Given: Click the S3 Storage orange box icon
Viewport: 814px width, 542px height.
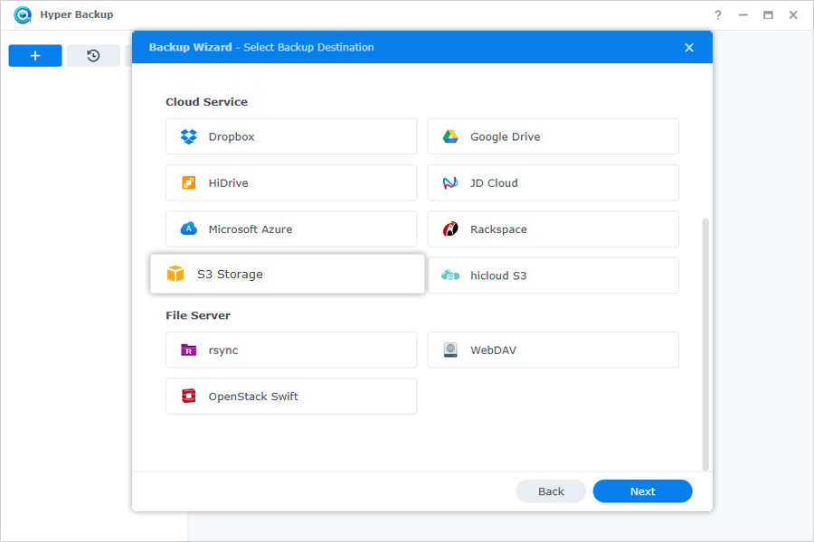Looking at the screenshot, I should point(175,274).
